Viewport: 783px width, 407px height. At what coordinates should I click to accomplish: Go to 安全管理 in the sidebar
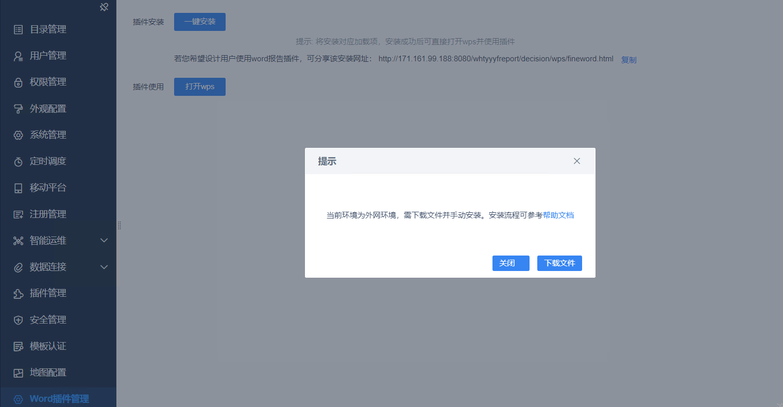tap(58, 320)
